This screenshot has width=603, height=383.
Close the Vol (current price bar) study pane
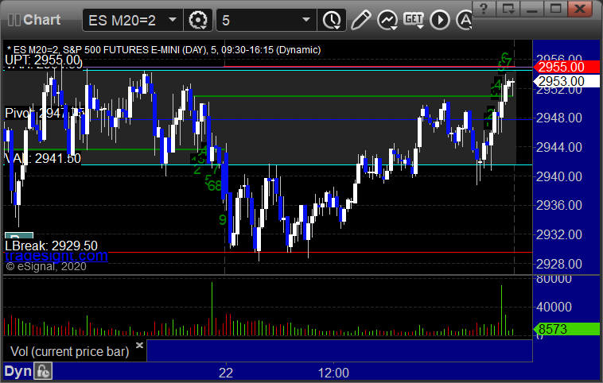[x=139, y=345]
